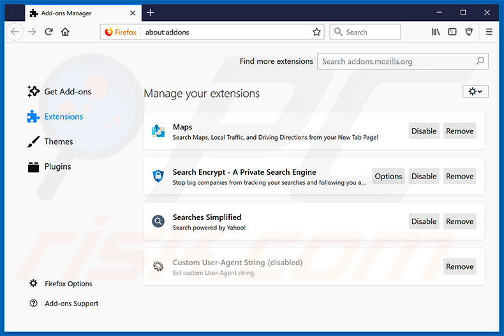504x336 pixels.
Task: Click the Search addons.mozilla.org field
Action: (396, 61)
